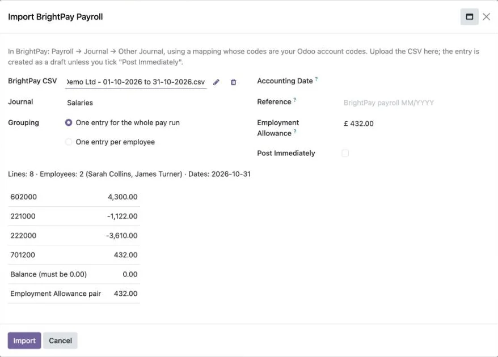Close the Import BrightPay Payroll dialog
The image size is (498, 357).
pyautogui.click(x=486, y=17)
